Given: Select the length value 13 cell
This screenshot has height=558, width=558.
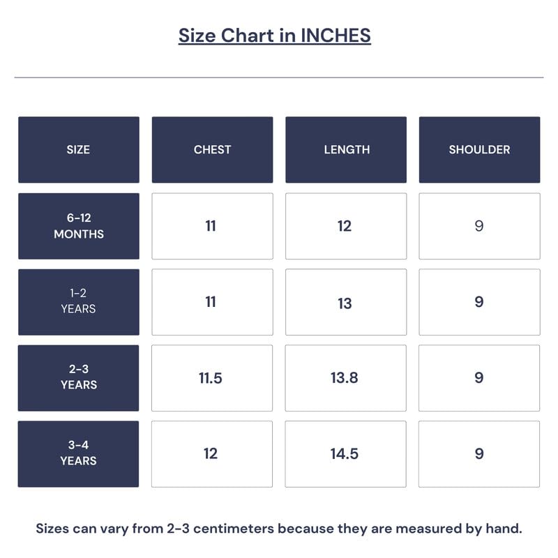Looking at the screenshot, I should click(x=346, y=303).
